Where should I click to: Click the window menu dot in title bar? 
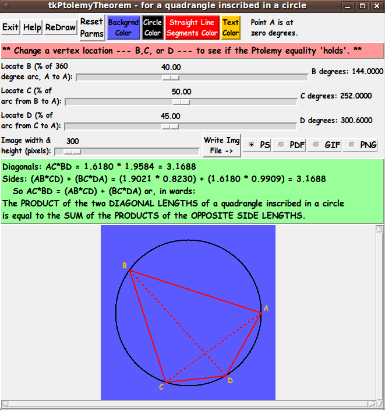click(x=7, y=6)
